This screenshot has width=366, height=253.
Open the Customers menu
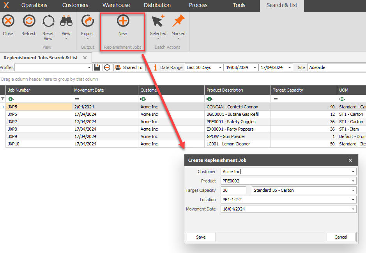point(75,5)
